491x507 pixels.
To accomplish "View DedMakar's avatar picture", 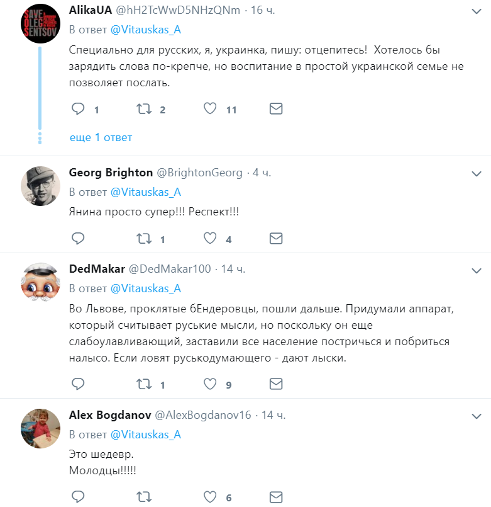I will click(x=40, y=282).
